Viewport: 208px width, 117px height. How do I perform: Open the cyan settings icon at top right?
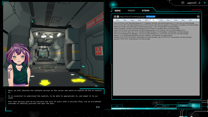(x=205, y=3)
